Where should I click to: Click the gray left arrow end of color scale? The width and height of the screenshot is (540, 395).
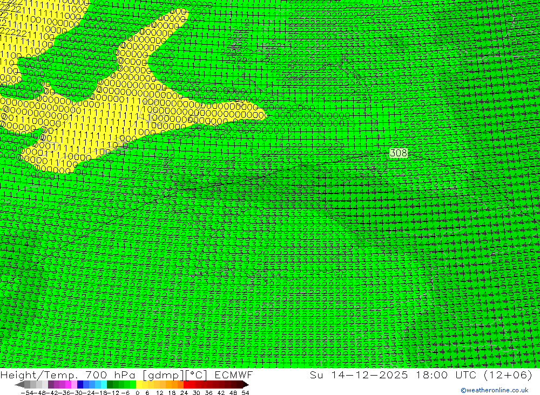pyautogui.click(x=19, y=385)
